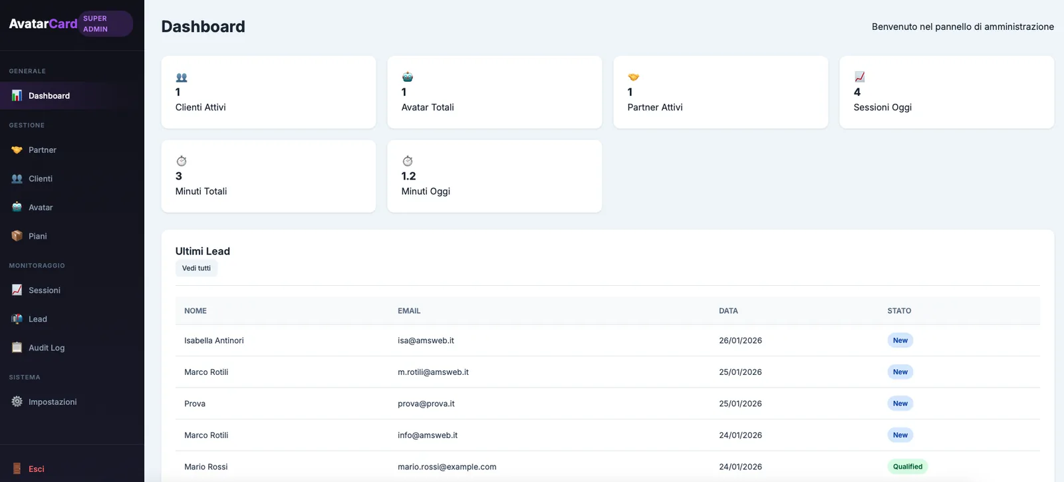This screenshot has width=1064, height=482.
Task: Click the SUPER ADMIN badge
Action: click(106, 24)
